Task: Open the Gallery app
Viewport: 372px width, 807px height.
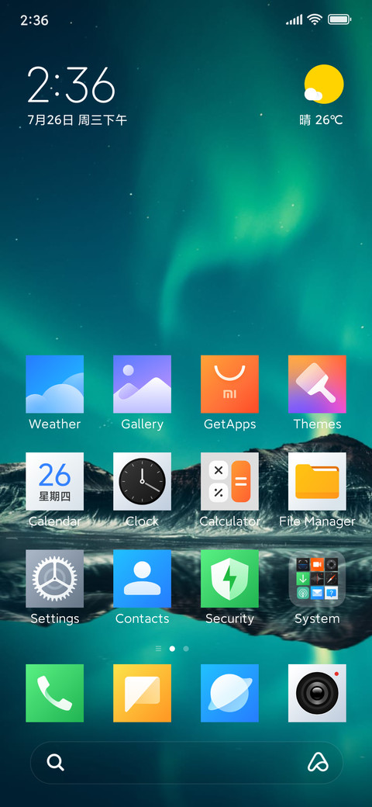Action: point(142,384)
